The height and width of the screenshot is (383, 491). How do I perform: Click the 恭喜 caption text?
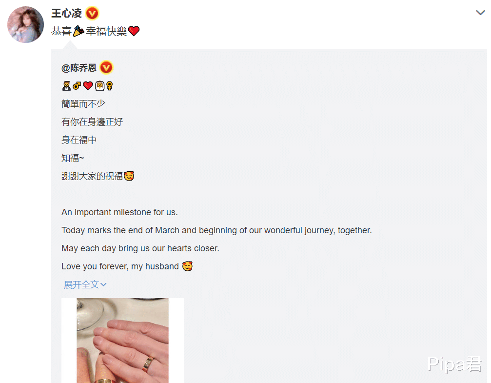[61, 31]
